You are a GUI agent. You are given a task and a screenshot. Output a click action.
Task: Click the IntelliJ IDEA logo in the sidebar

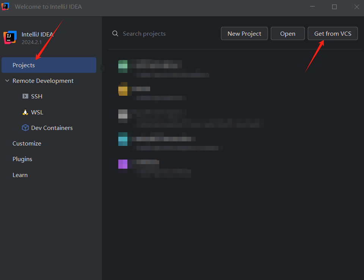pyautogui.click(x=10, y=37)
